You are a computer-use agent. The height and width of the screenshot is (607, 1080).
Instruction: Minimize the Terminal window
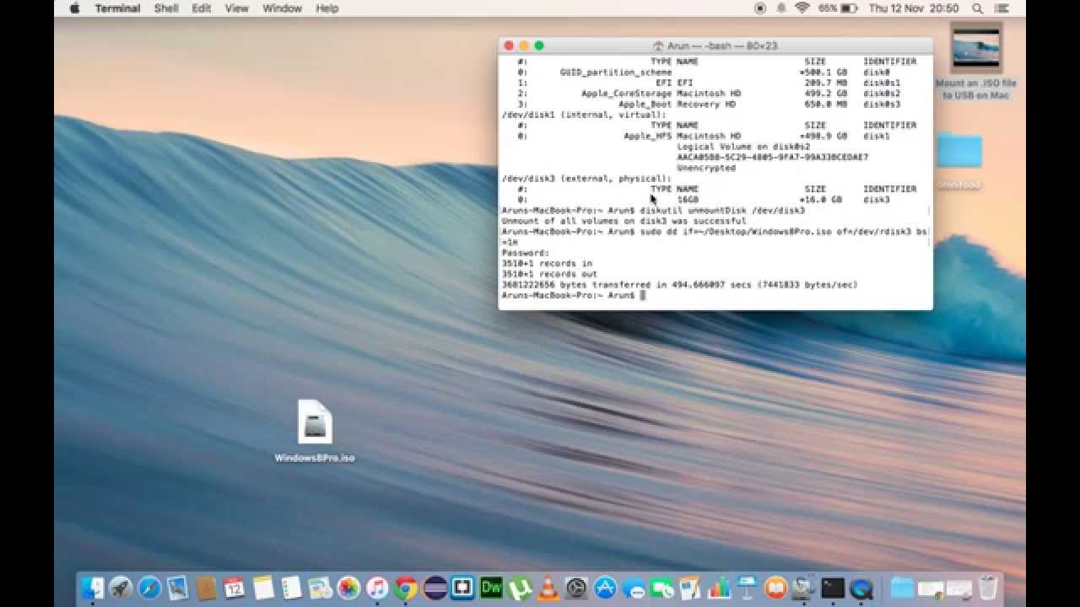(523, 46)
